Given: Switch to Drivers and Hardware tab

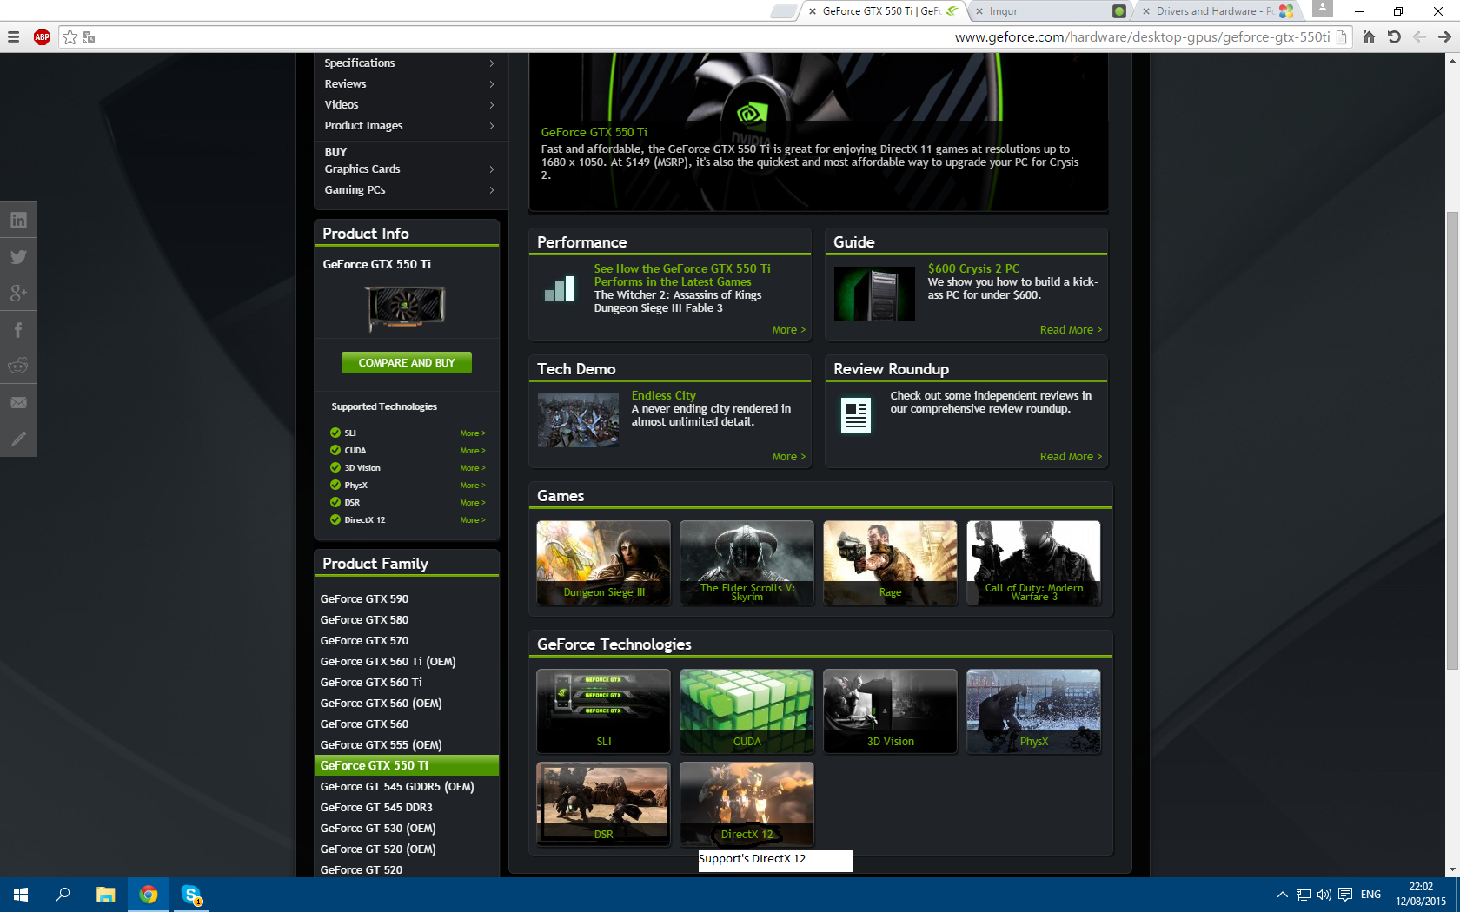Looking at the screenshot, I should point(1215,11).
